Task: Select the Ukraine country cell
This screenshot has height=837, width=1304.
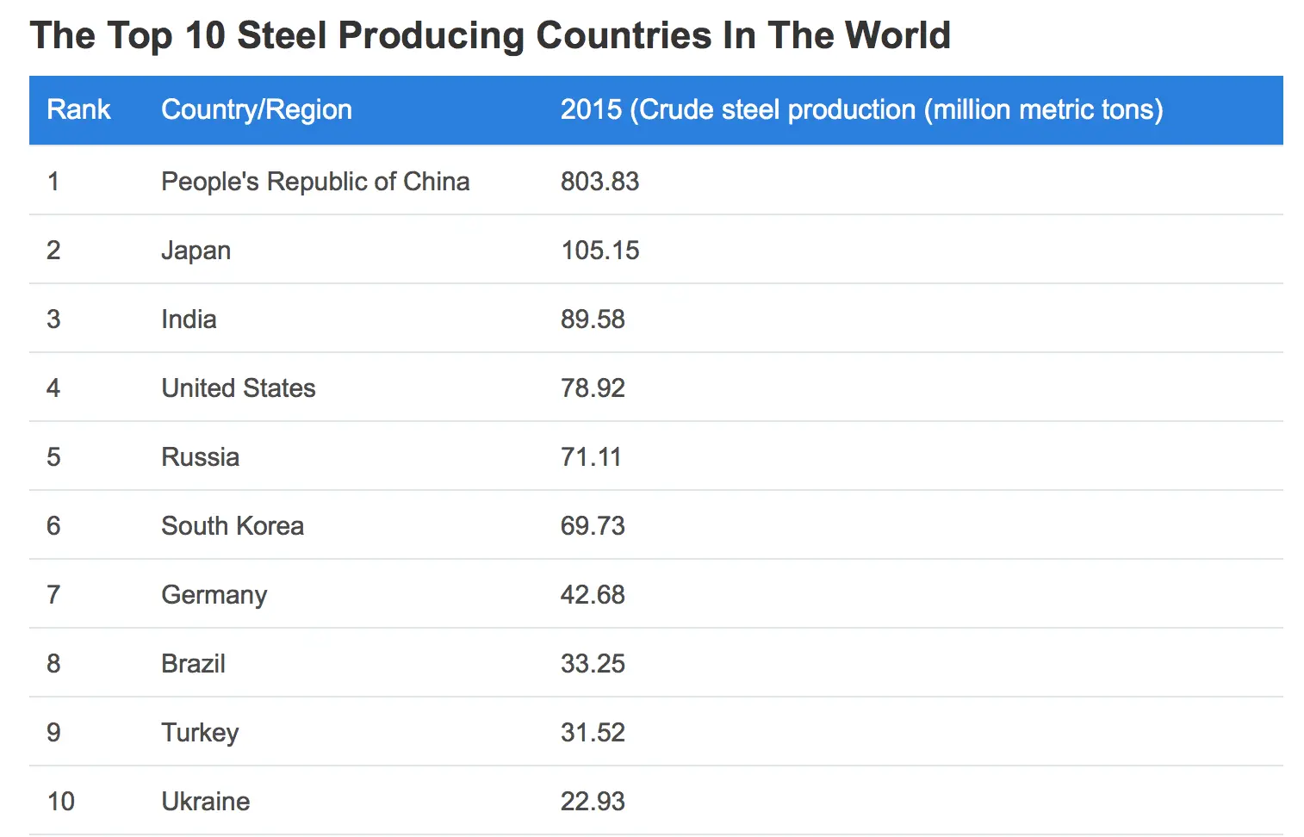Action: tap(206, 802)
